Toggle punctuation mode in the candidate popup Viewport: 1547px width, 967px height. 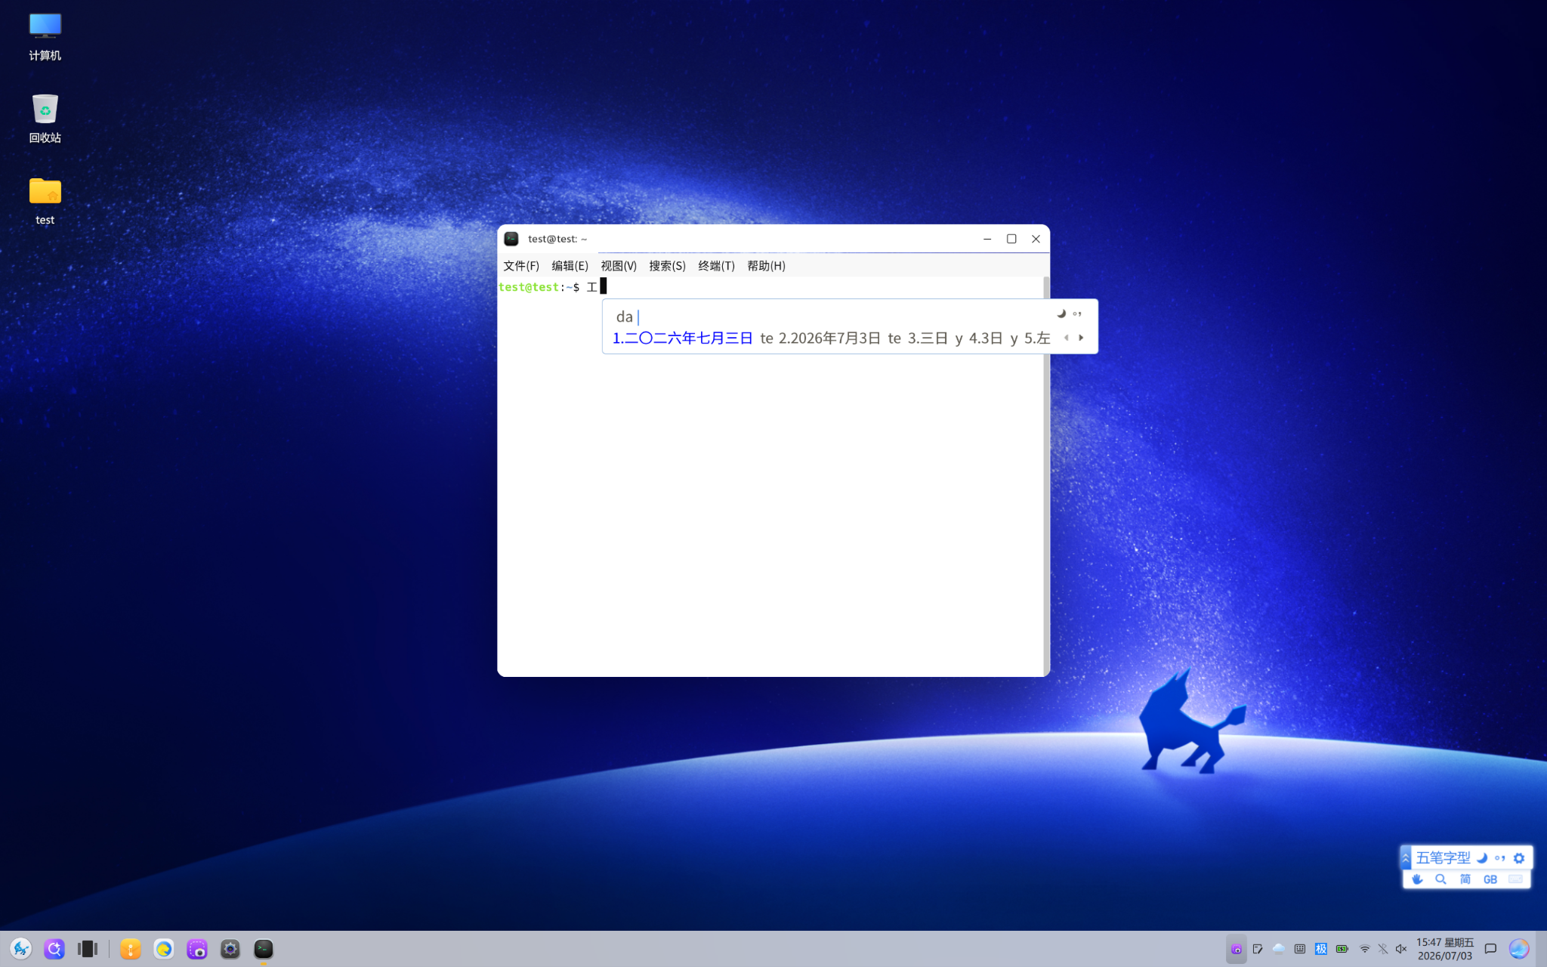(1077, 314)
